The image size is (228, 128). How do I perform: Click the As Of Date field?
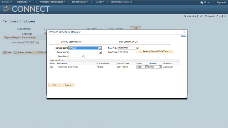[30, 43]
